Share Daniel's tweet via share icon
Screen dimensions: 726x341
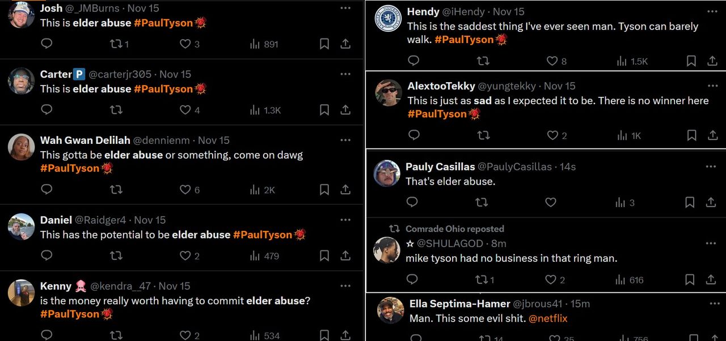click(345, 256)
